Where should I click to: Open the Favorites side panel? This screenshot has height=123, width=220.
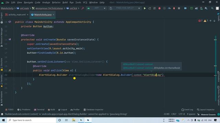coord(2,81)
